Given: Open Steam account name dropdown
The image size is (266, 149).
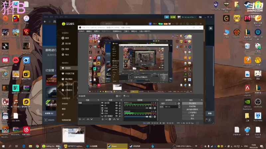Looking at the screenshot, I should coord(189,17).
